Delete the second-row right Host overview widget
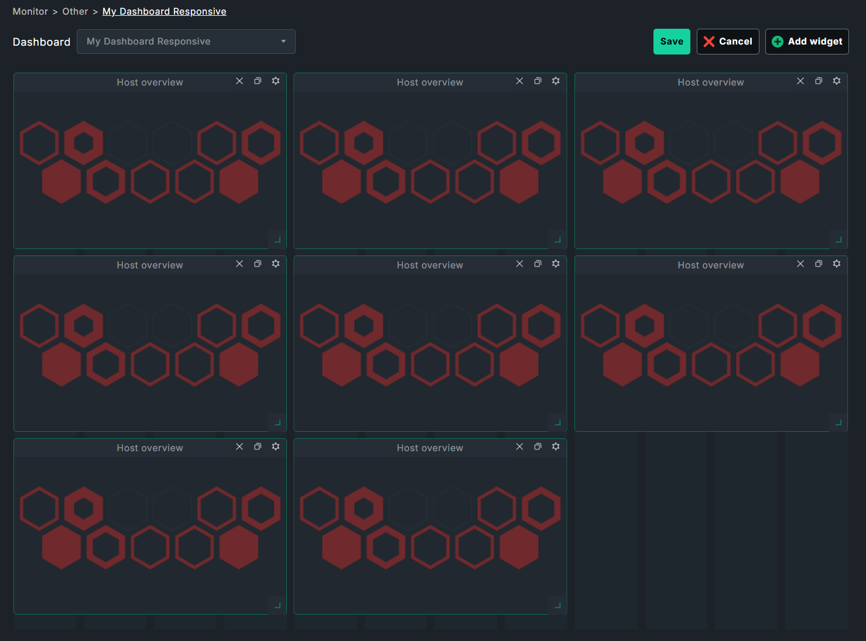This screenshot has width=866, height=641. [800, 264]
